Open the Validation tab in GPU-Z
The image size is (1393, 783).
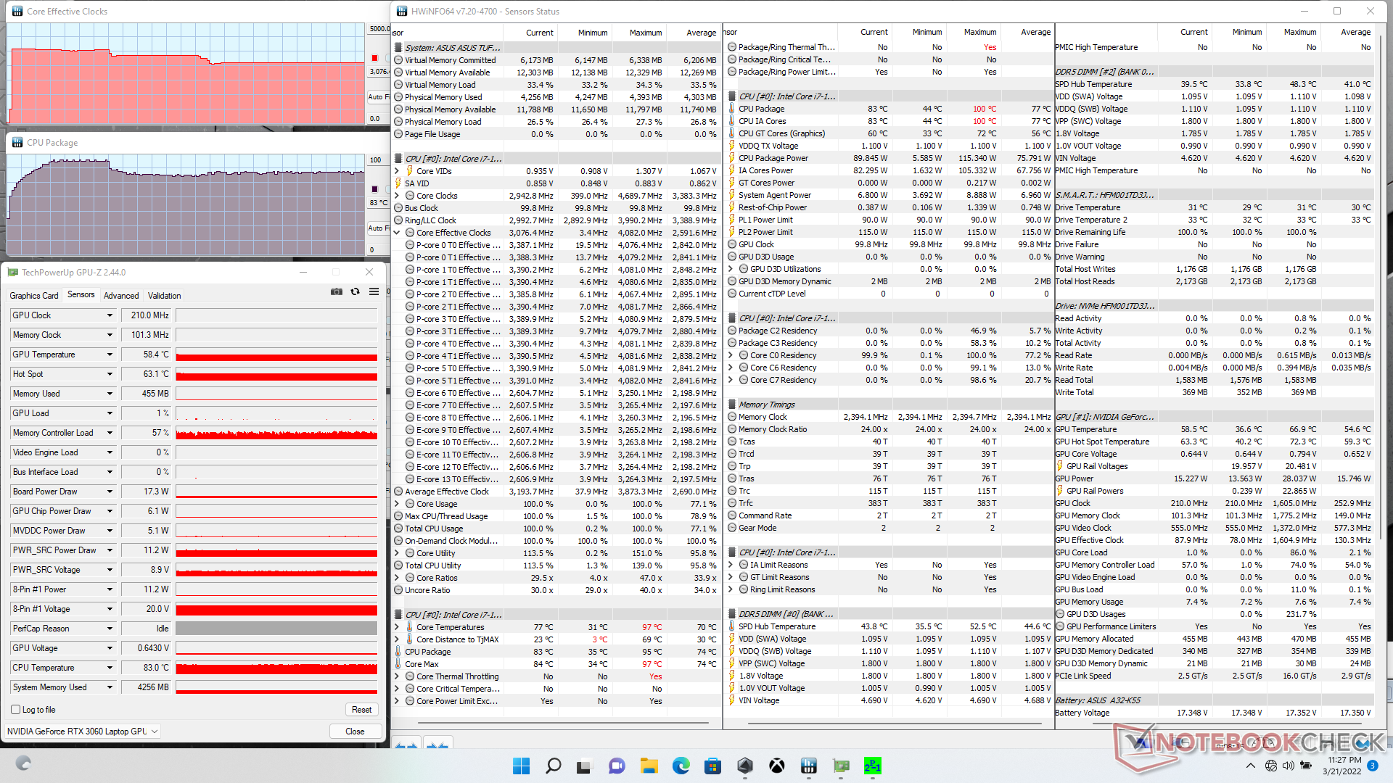point(165,296)
